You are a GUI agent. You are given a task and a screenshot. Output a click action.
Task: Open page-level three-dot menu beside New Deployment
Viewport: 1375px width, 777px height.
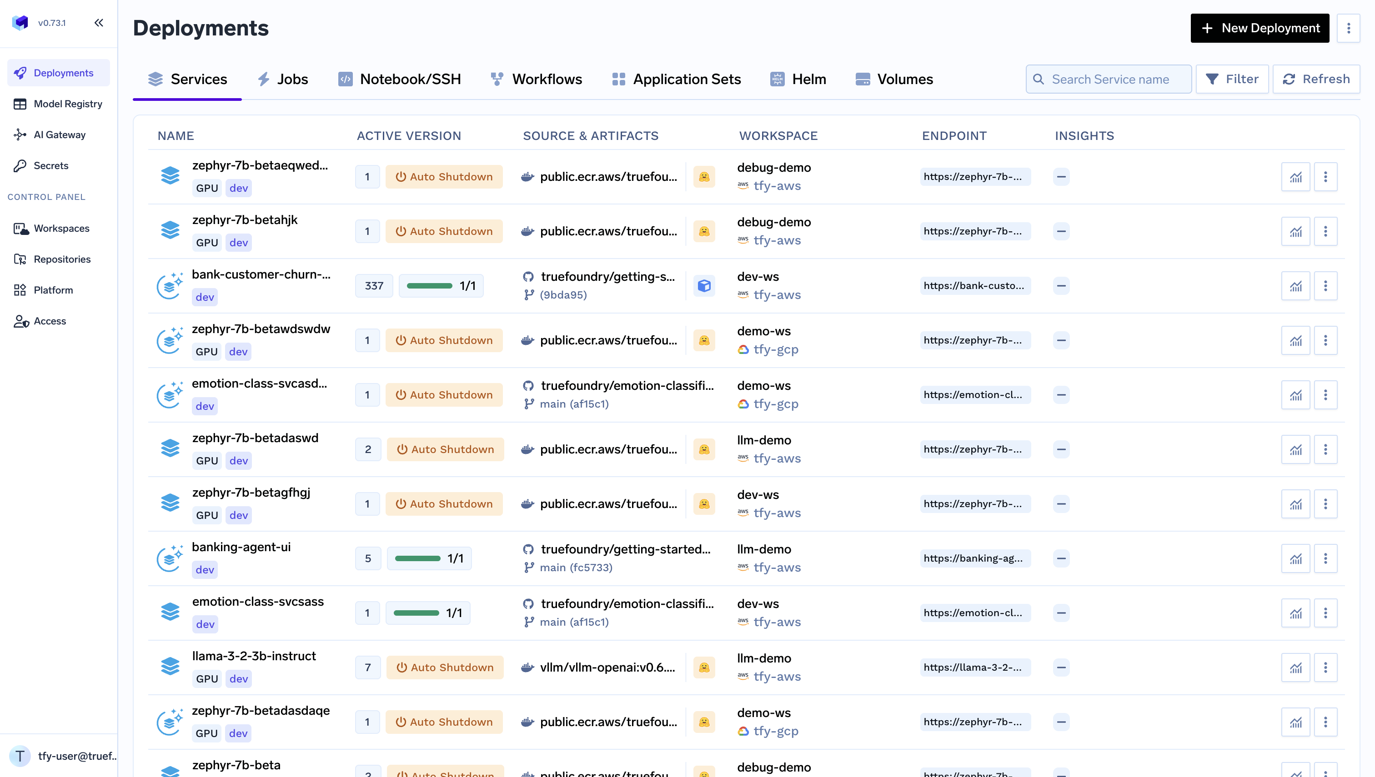coord(1348,28)
